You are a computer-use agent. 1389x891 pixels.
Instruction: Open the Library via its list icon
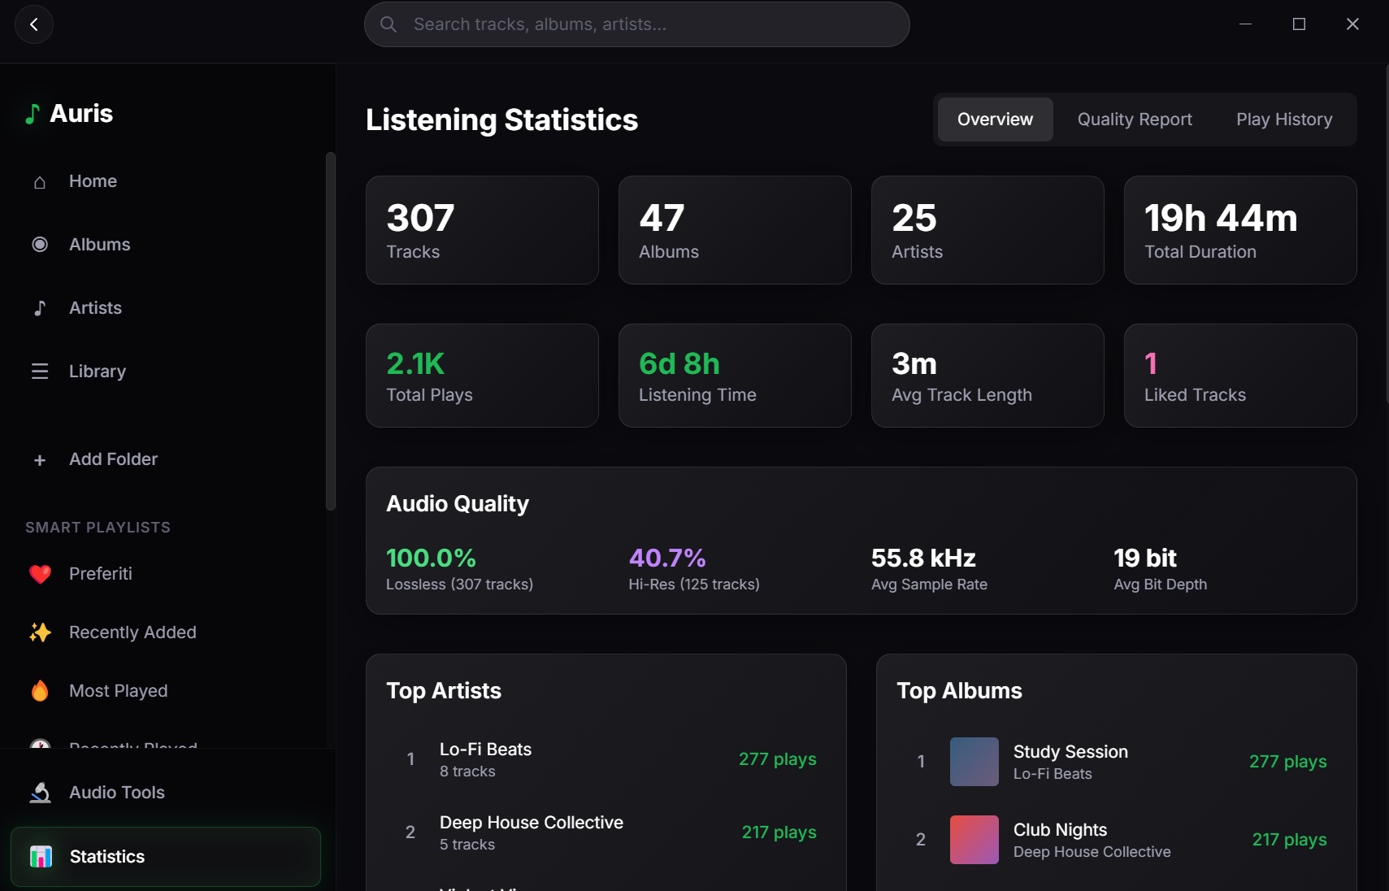tap(39, 371)
